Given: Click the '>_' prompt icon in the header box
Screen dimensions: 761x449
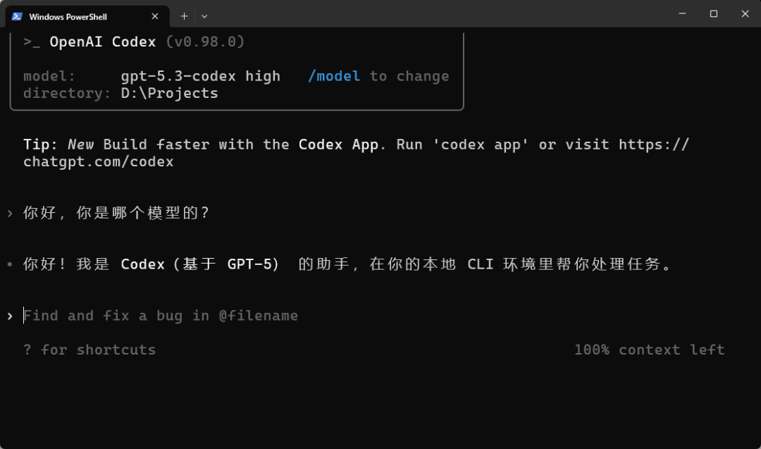Looking at the screenshot, I should (32, 42).
